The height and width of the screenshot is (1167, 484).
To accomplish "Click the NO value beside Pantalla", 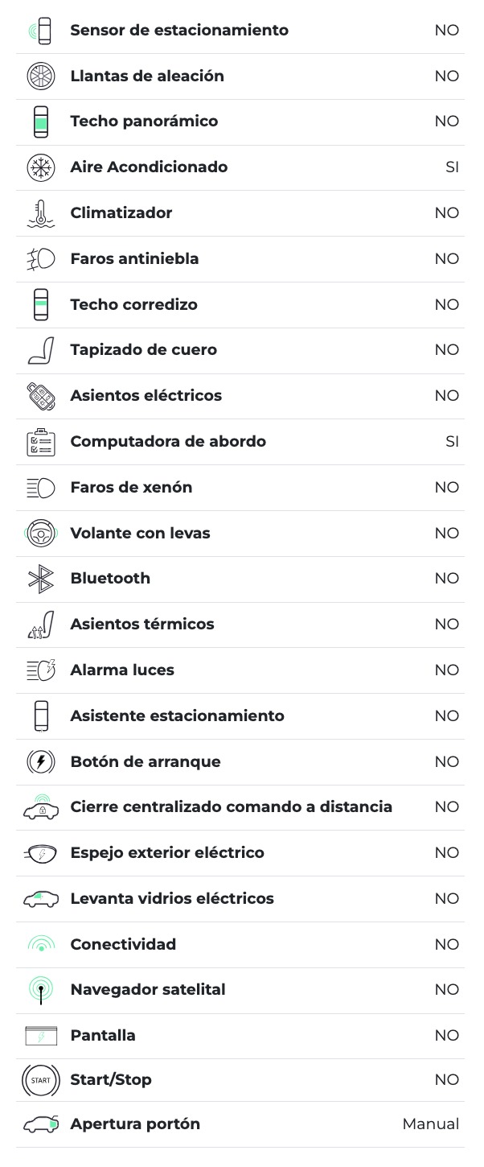I will pos(446,1036).
